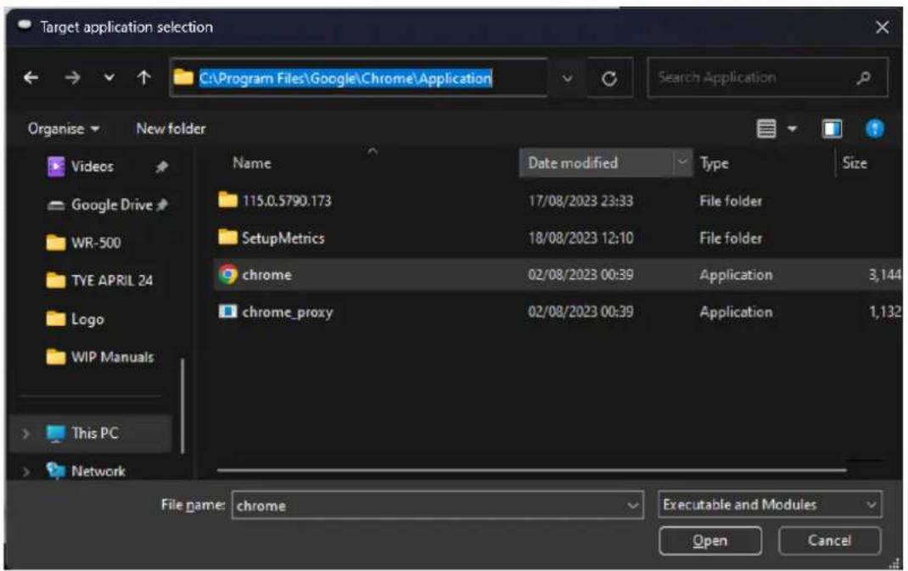
Task: Click the Cancel button
Action: 829,541
